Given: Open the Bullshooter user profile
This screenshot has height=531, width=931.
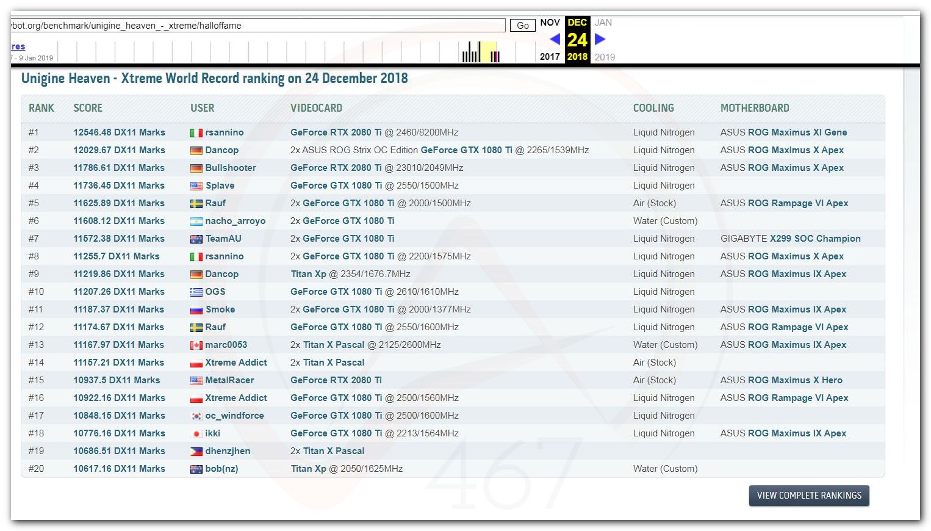Looking at the screenshot, I should (231, 168).
